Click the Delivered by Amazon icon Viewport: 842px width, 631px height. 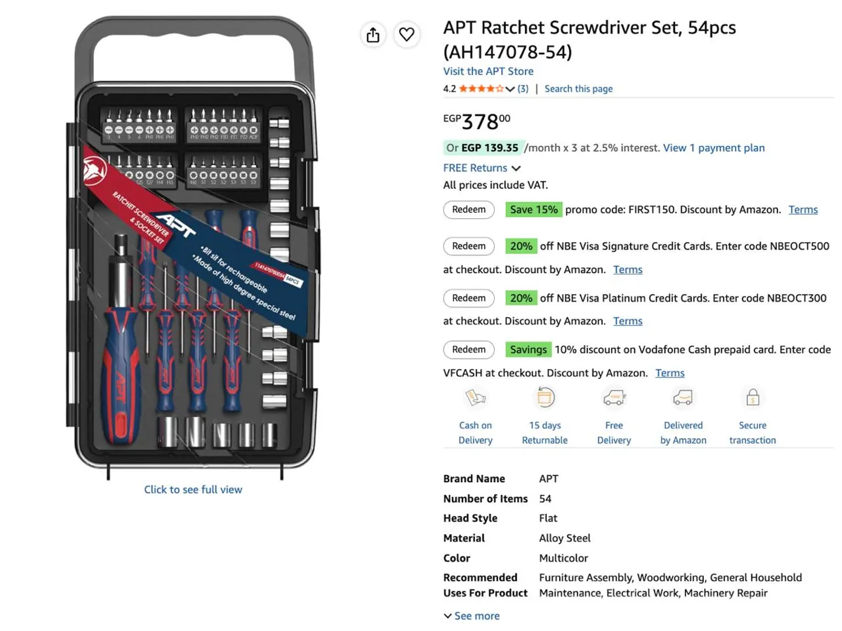click(683, 398)
